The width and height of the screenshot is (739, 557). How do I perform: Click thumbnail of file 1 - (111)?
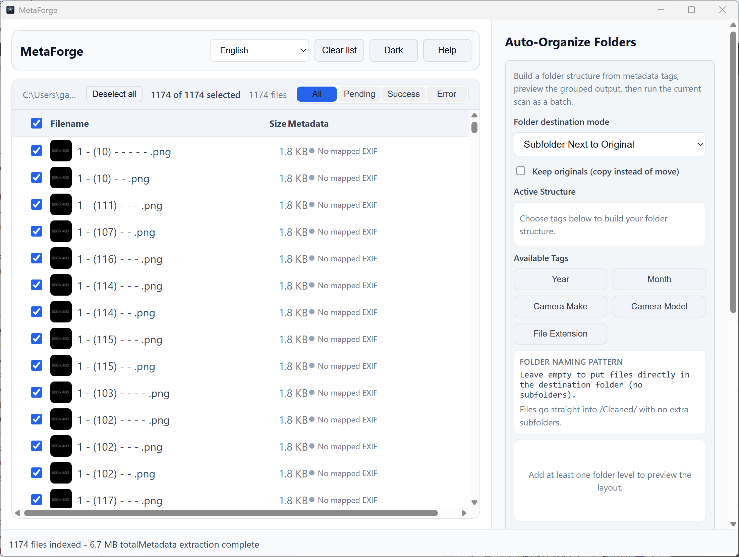pyautogui.click(x=61, y=204)
